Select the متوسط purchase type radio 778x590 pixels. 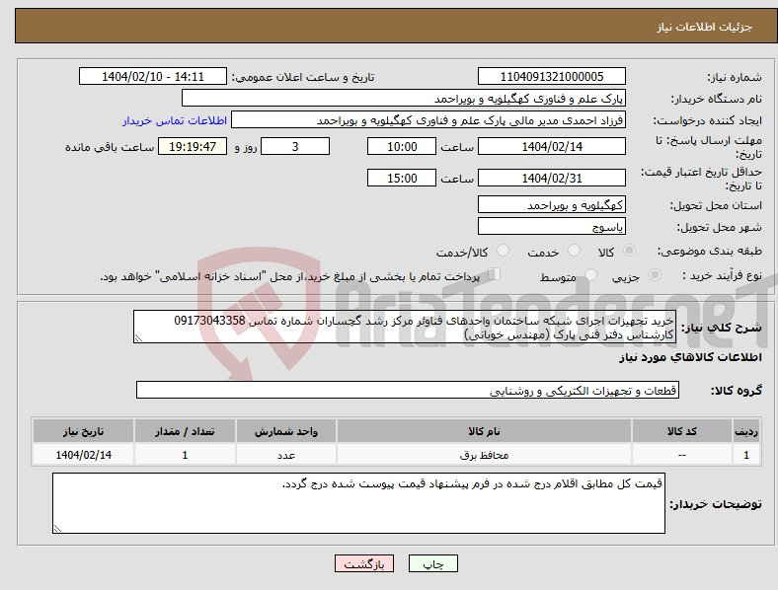pos(591,275)
